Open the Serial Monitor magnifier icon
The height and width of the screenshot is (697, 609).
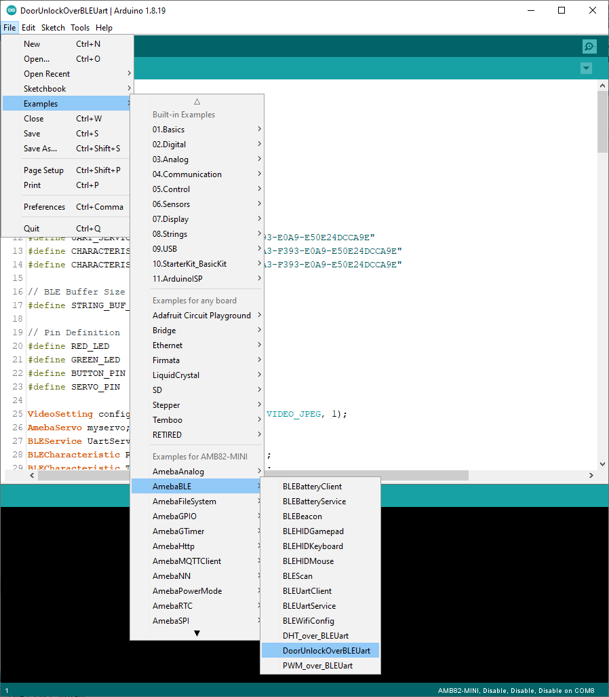coord(589,47)
